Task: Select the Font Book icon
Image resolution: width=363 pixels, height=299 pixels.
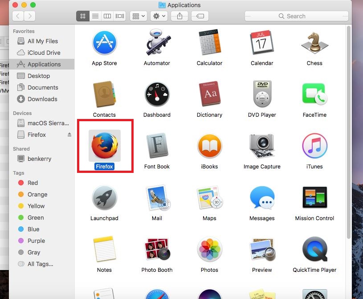Action: pos(157,145)
